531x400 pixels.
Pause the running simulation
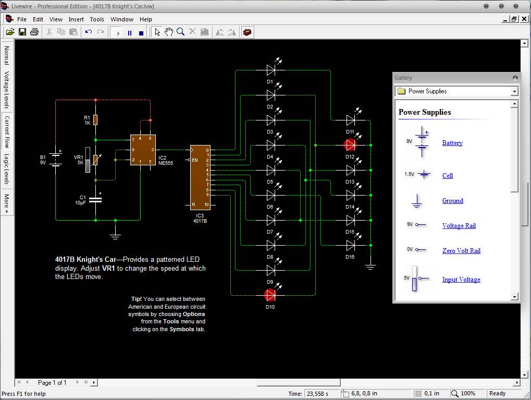129,31
